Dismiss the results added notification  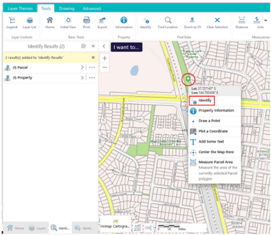[93, 57]
